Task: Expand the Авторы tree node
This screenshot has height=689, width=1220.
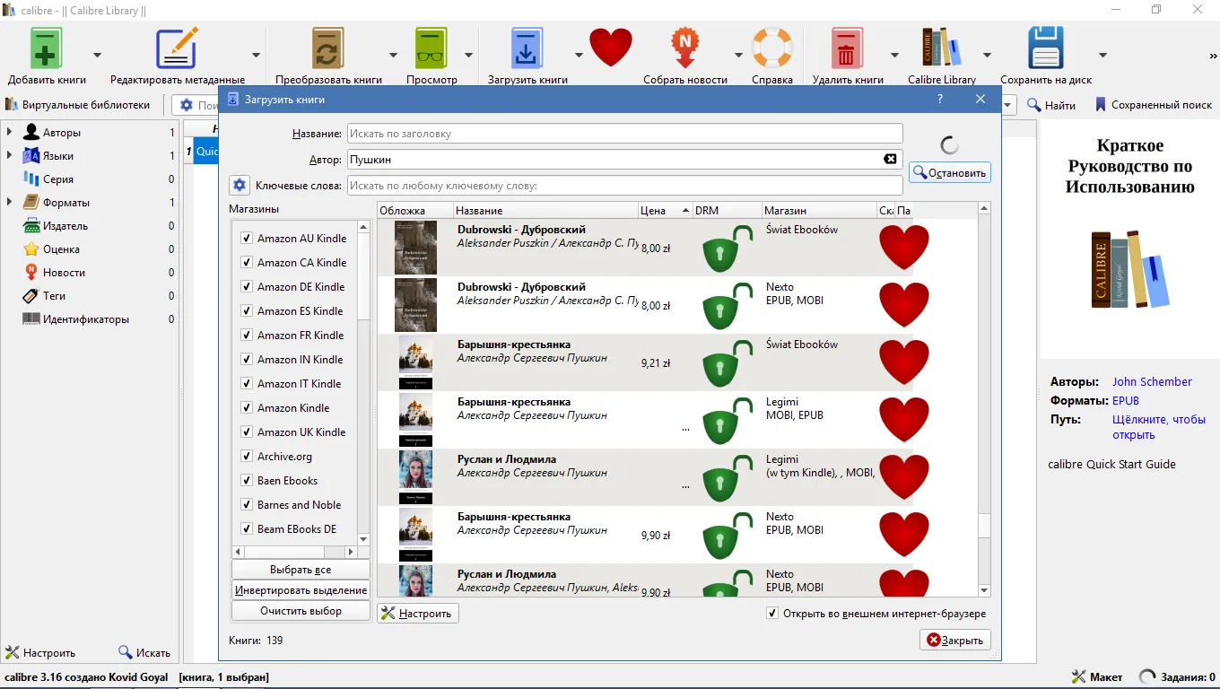Action: 9,133
